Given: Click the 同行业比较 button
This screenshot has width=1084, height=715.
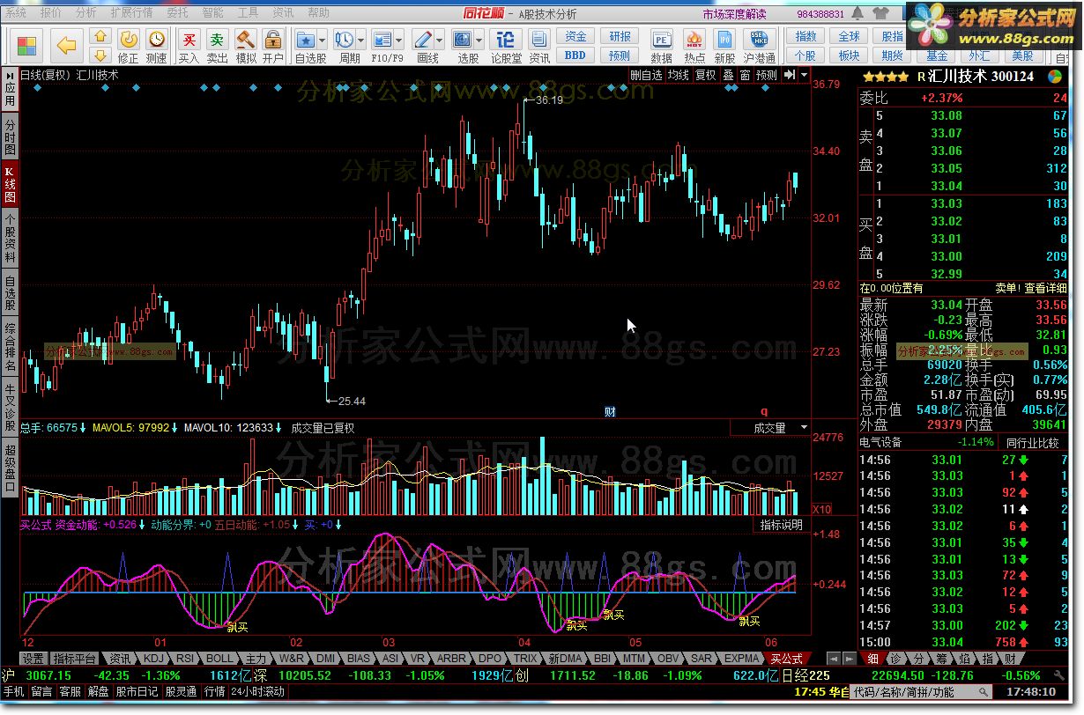Looking at the screenshot, I should point(1032,442).
